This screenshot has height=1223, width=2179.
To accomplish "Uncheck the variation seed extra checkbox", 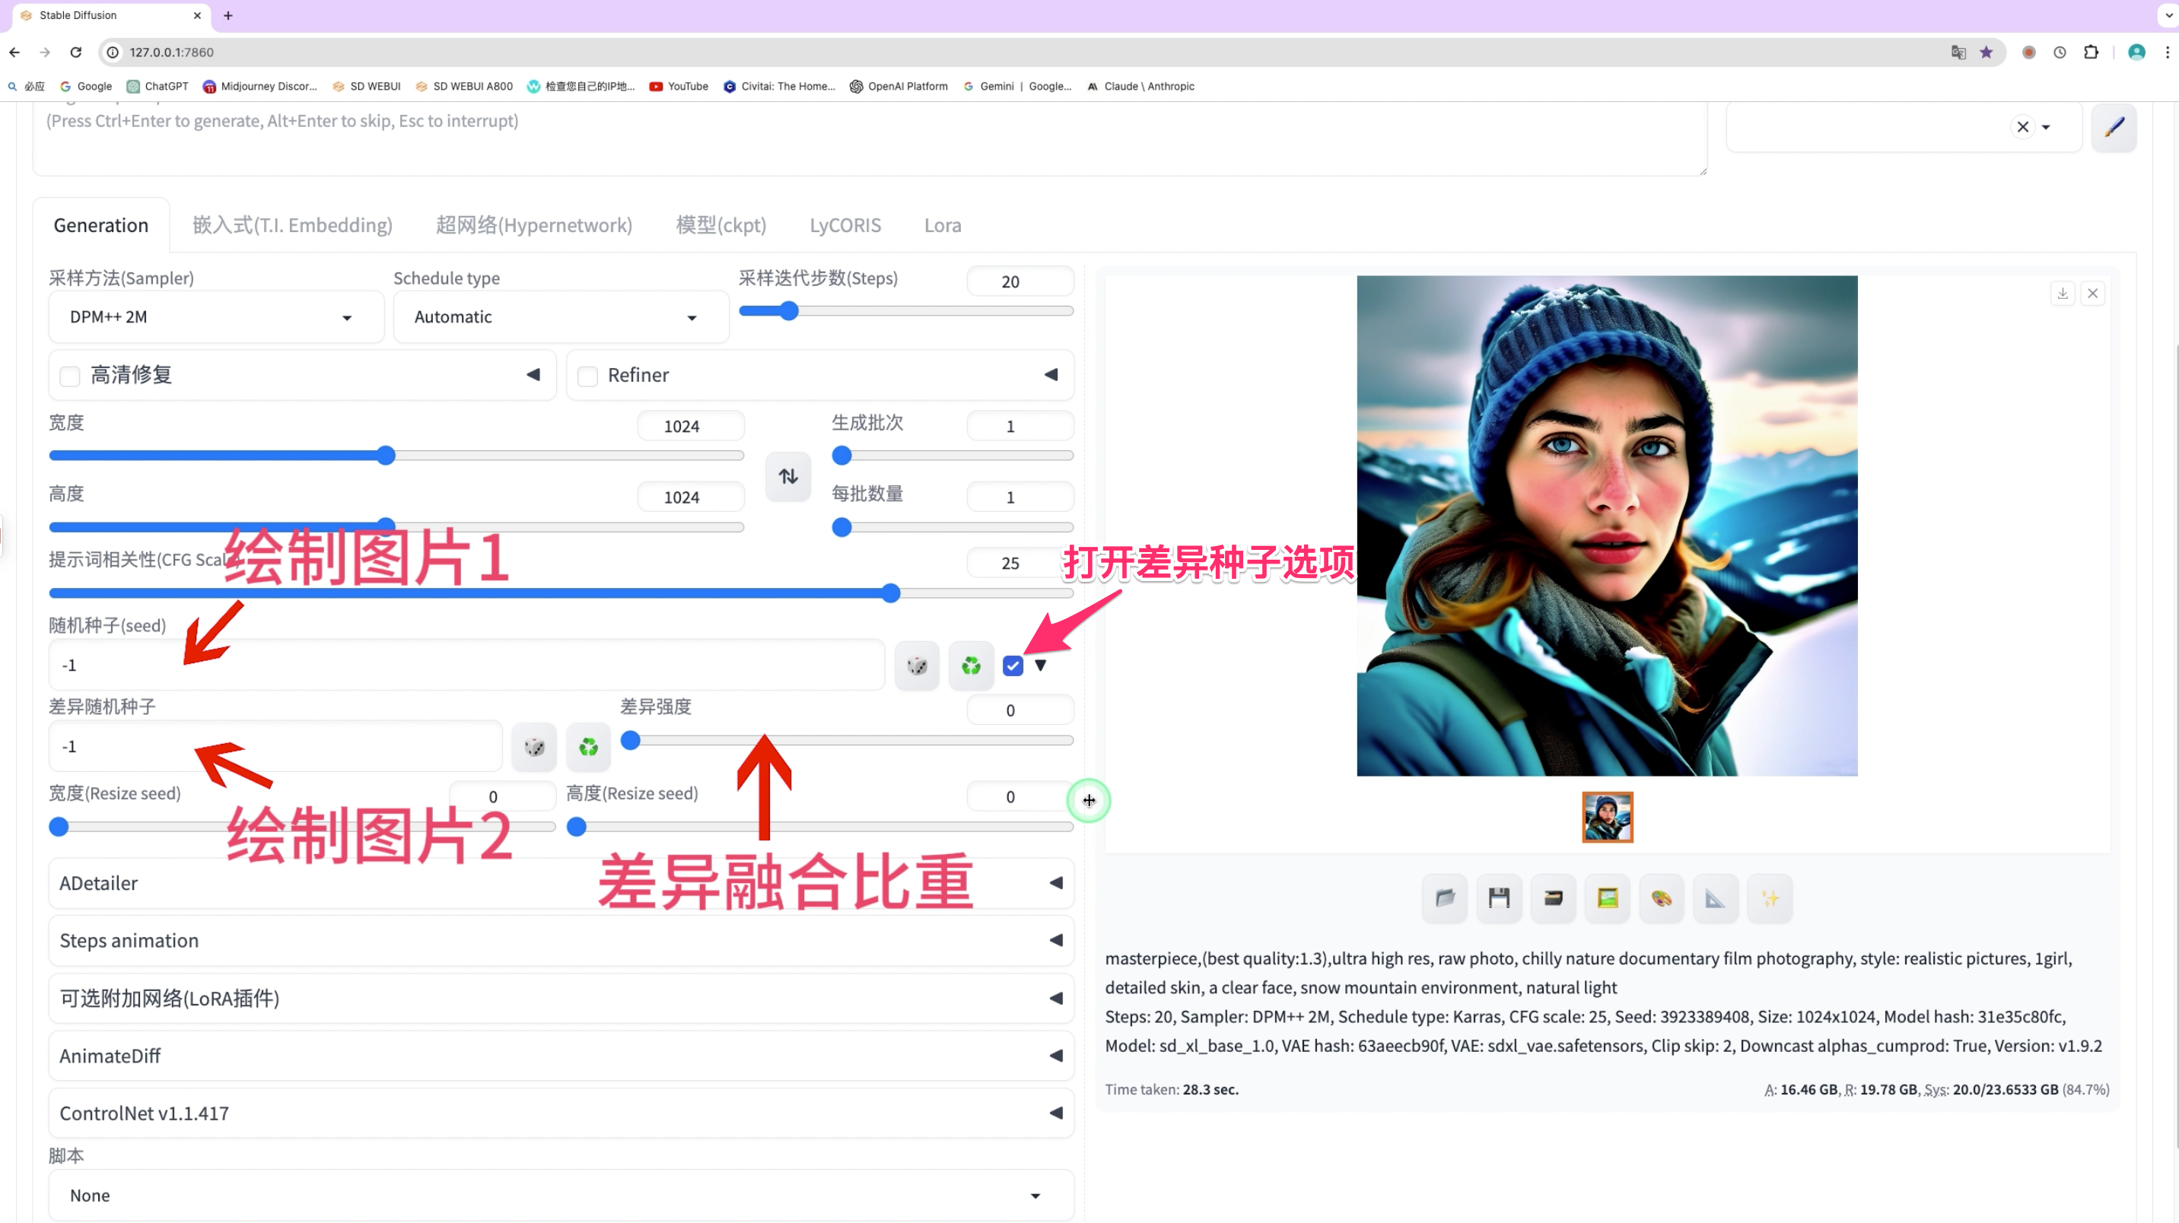I will point(1013,666).
